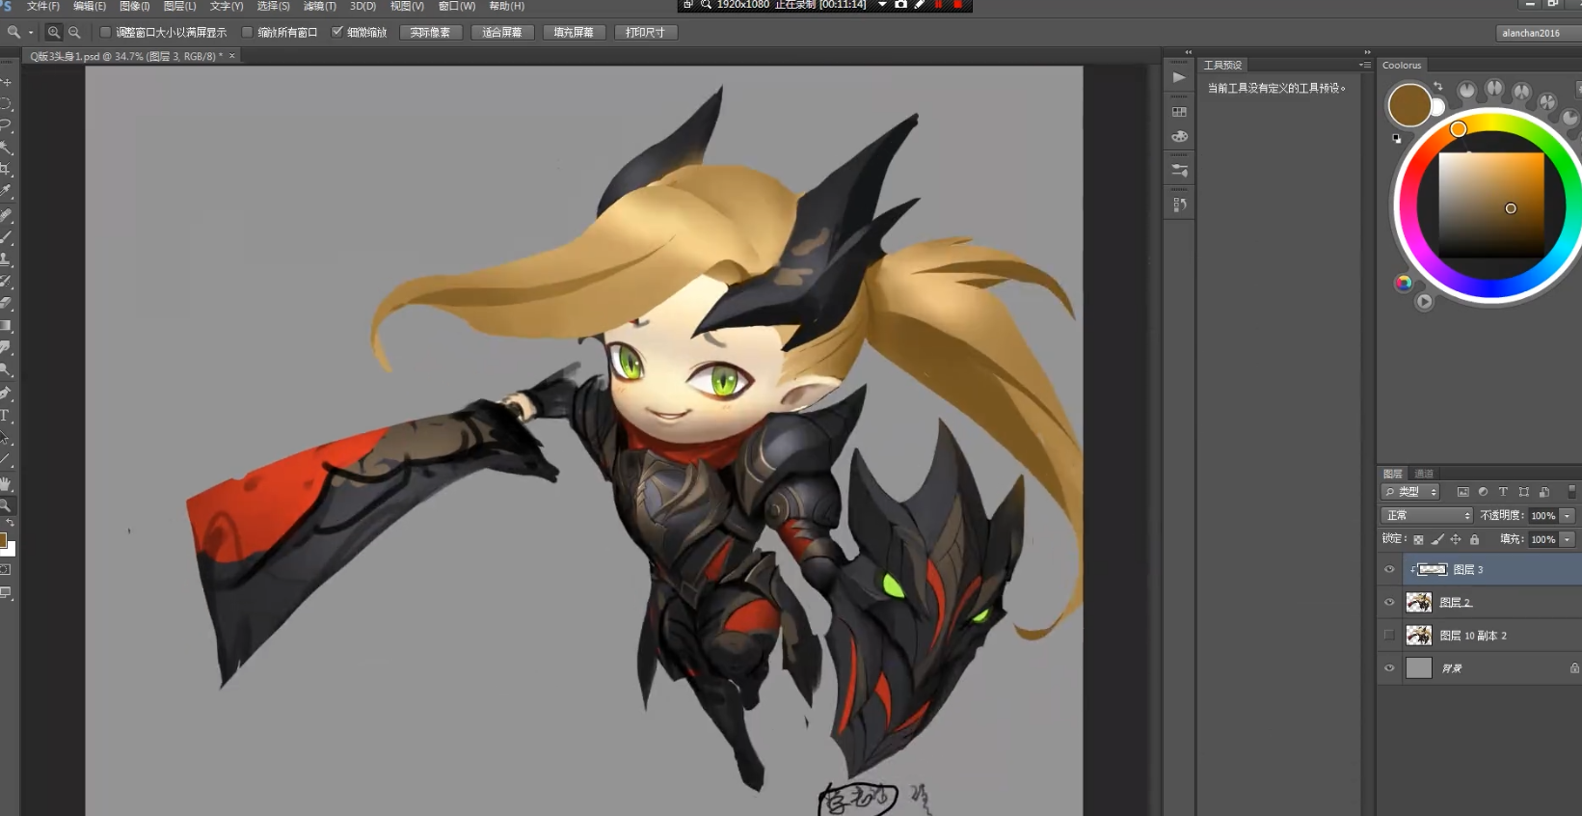Select the Elliptical Marquee tool

[6, 104]
